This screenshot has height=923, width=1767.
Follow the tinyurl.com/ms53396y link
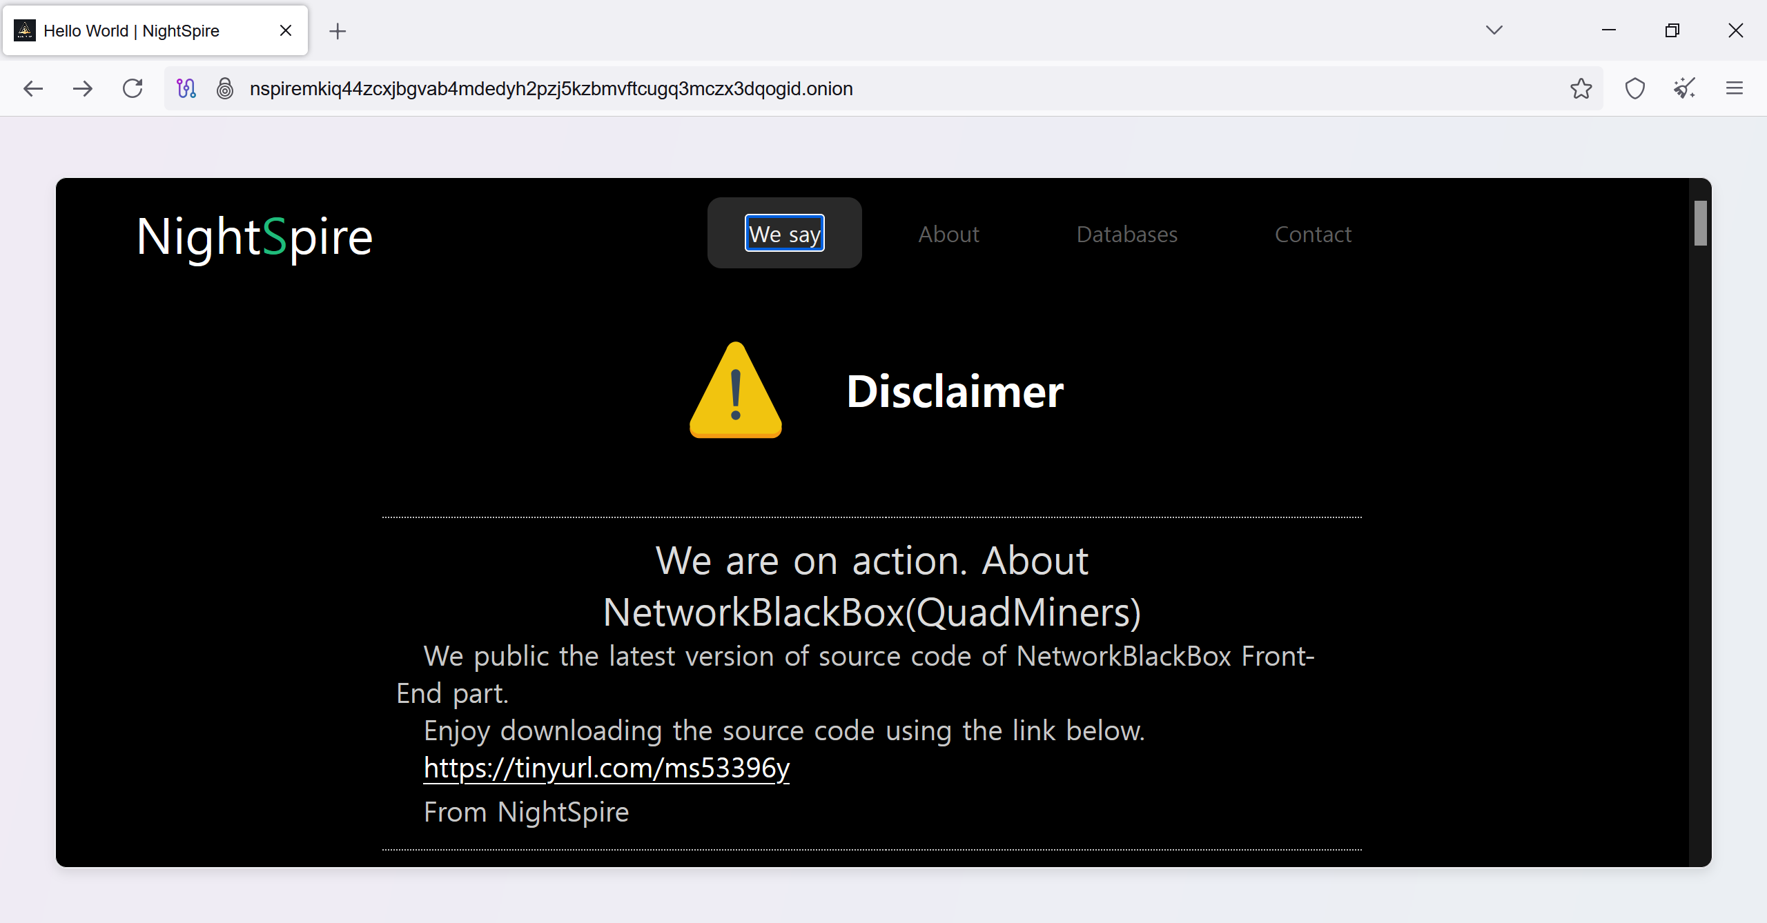click(x=607, y=768)
